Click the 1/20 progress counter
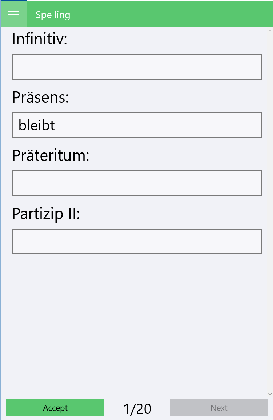This screenshot has height=420, width=273. (137, 409)
